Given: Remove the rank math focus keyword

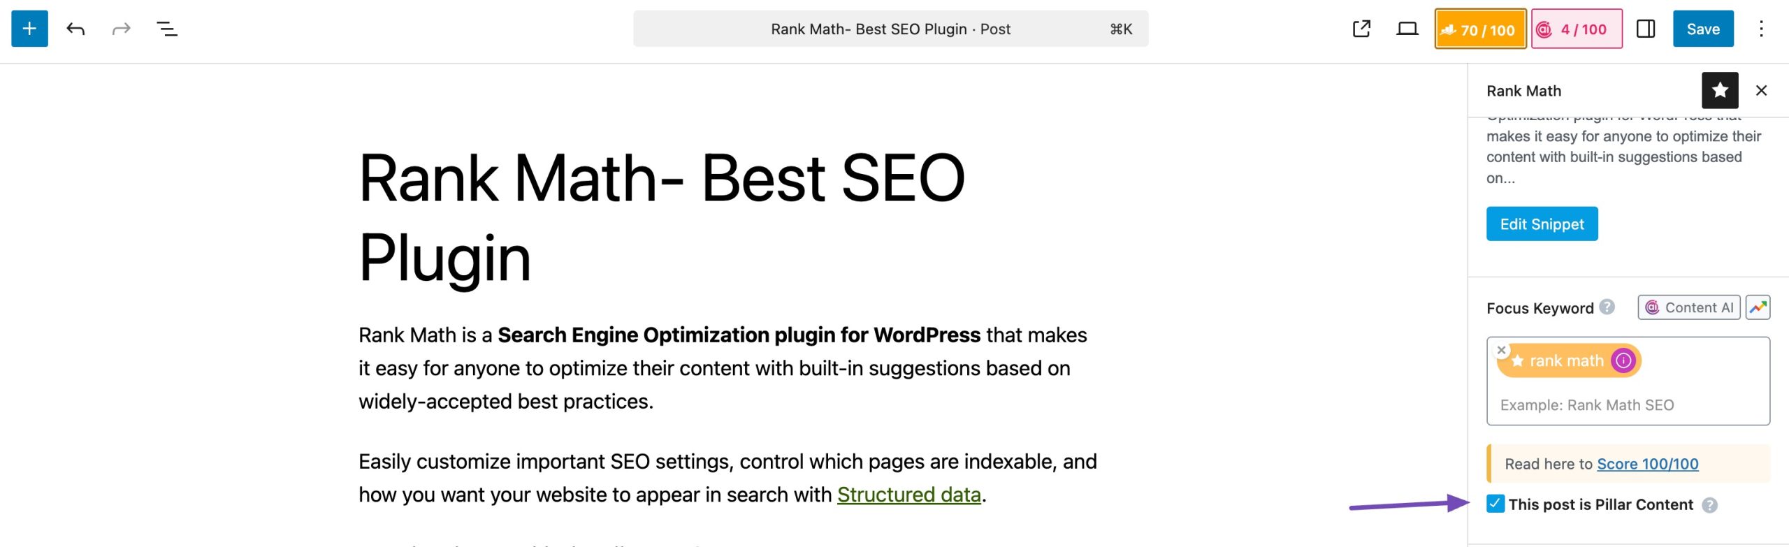Looking at the screenshot, I should [1501, 349].
